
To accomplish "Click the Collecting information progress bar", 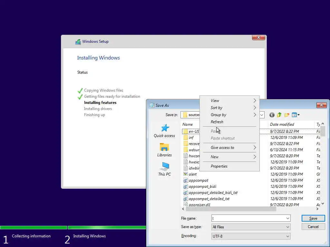I will 34,227.
